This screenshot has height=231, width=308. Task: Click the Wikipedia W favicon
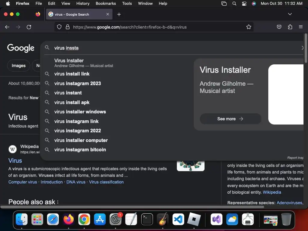tap(13, 149)
